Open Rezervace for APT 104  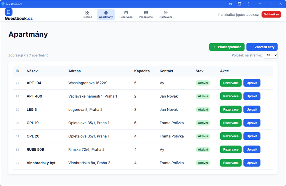coord(231,83)
